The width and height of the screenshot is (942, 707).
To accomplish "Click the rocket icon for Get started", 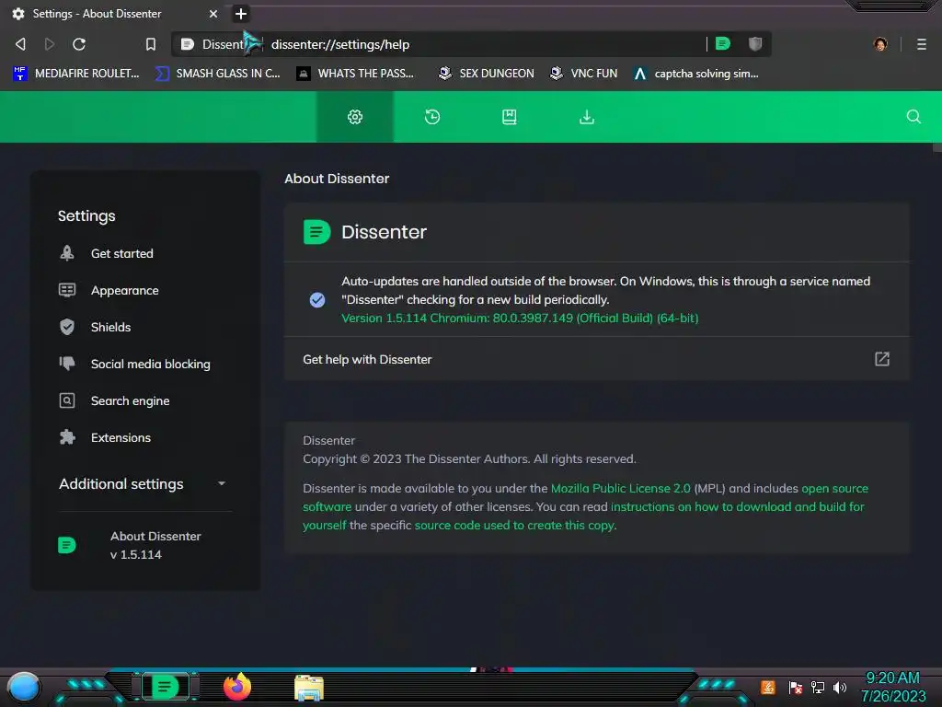I will [67, 253].
